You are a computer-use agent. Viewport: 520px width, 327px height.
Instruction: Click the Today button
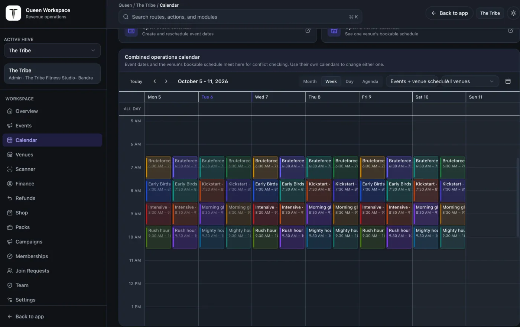(136, 81)
